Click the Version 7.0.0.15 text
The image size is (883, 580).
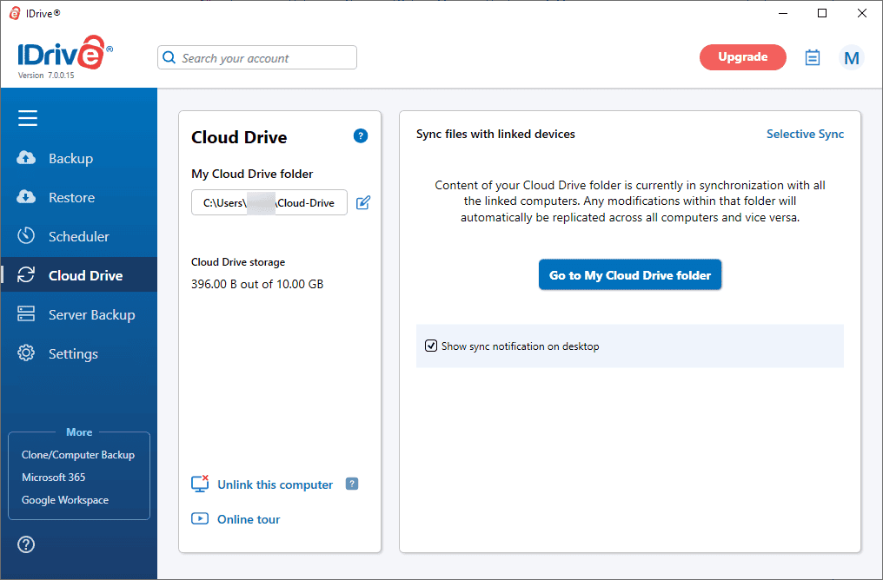45,76
